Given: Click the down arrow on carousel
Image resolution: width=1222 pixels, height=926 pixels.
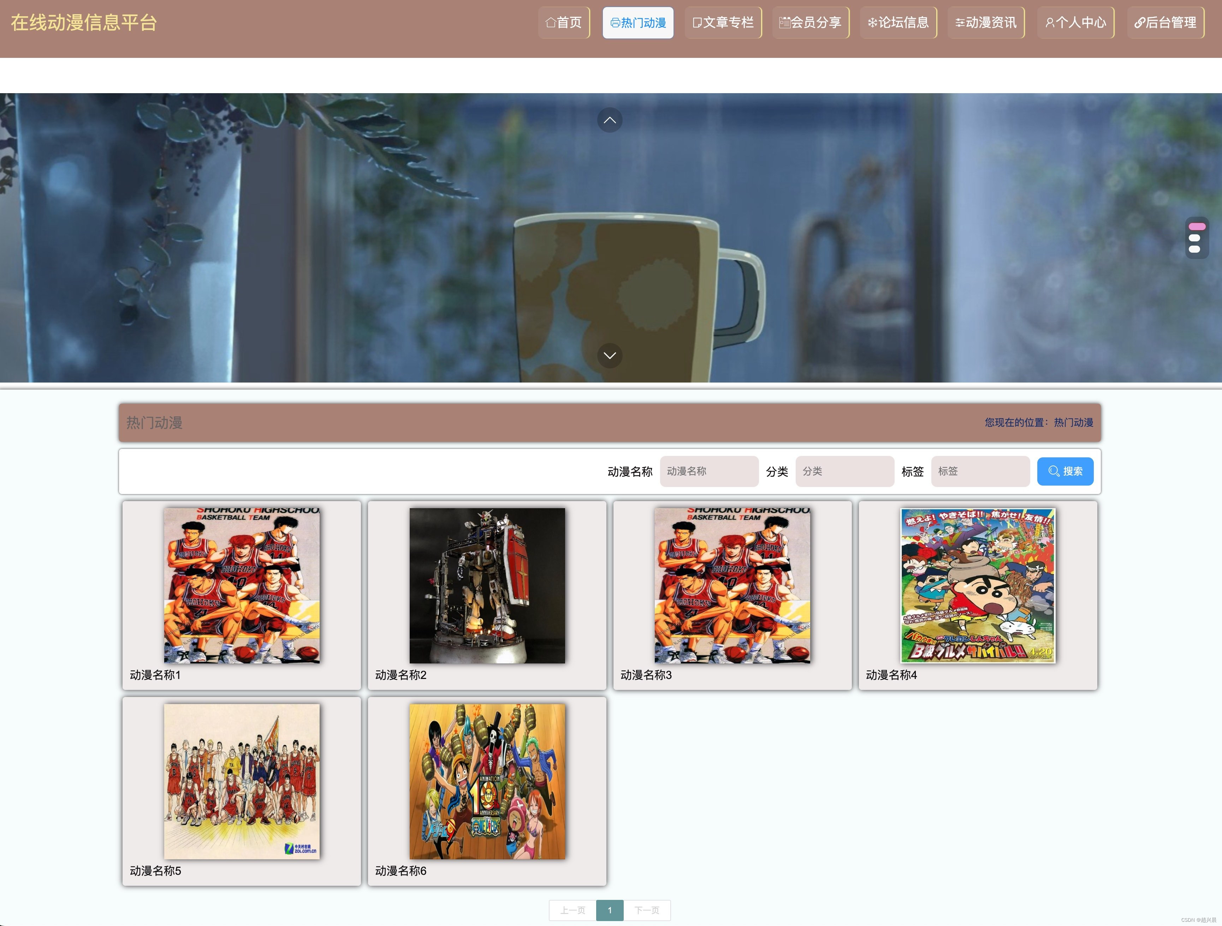Looking at the screenshot, I should [609, 355].
